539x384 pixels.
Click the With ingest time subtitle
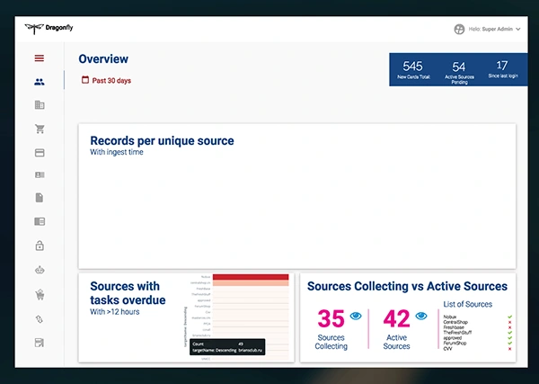point(117,152)
